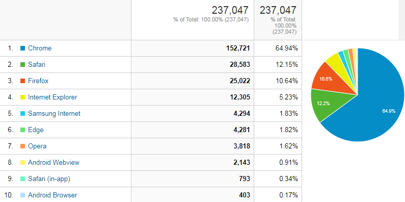The image size is (405, 202).
Task: Click the Edge browser link
Action: pos(36,130)
